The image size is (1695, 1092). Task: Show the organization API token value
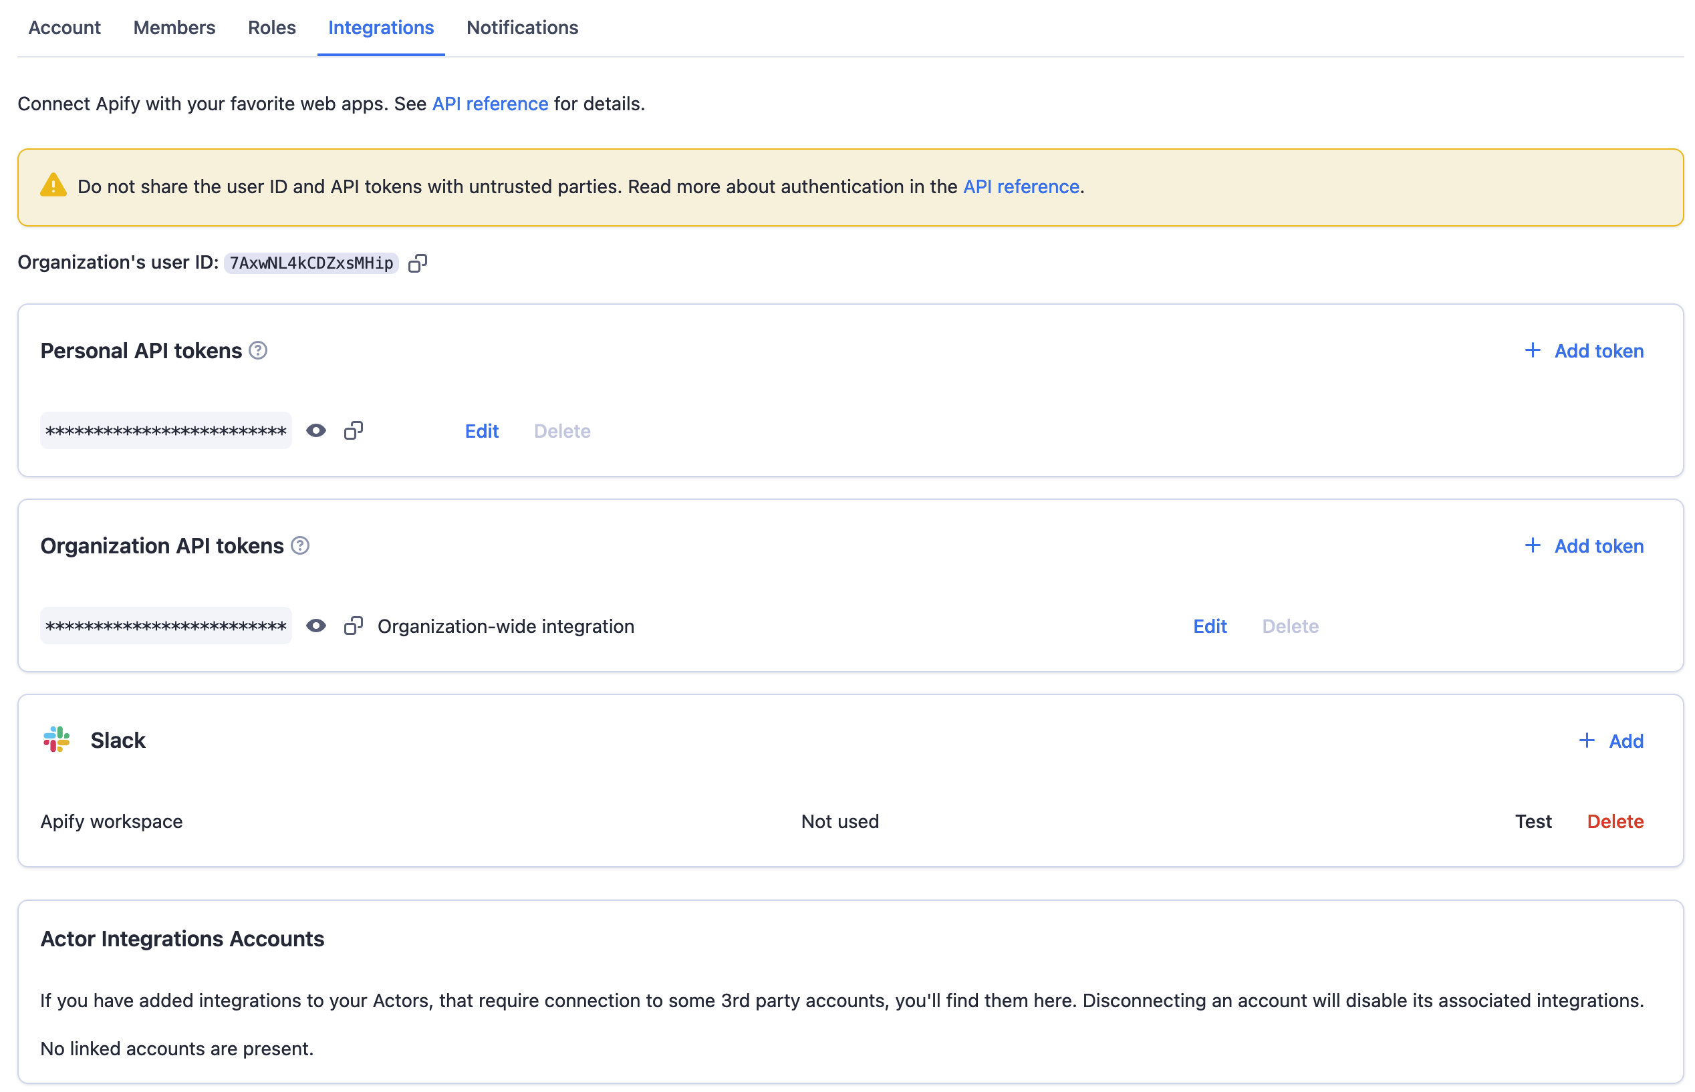click(315, 626)
